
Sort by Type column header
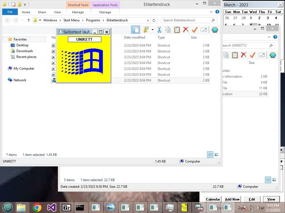tap(161, 37)
